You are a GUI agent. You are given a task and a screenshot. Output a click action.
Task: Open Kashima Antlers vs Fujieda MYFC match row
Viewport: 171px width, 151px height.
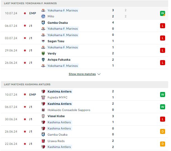(85, 94)
